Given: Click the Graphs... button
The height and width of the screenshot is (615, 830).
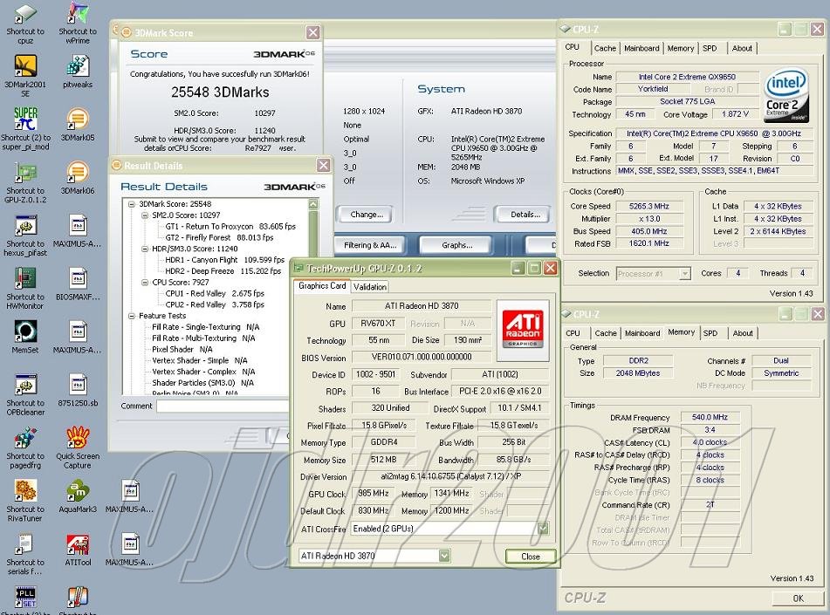Looking at the screenshot, I should pos(456,245).
